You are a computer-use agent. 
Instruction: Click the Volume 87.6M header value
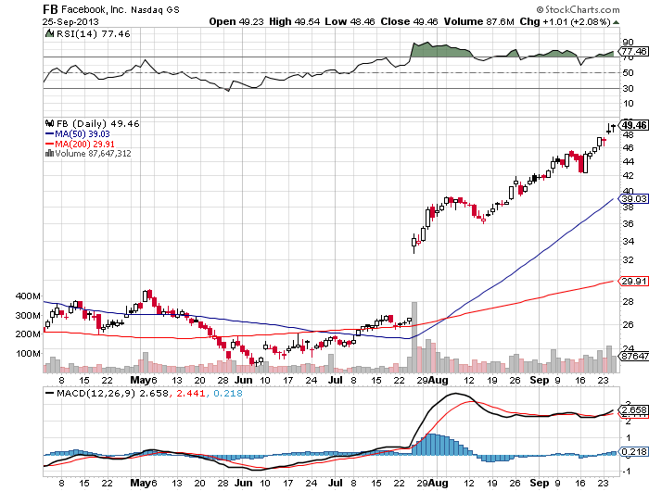point(479,21)
